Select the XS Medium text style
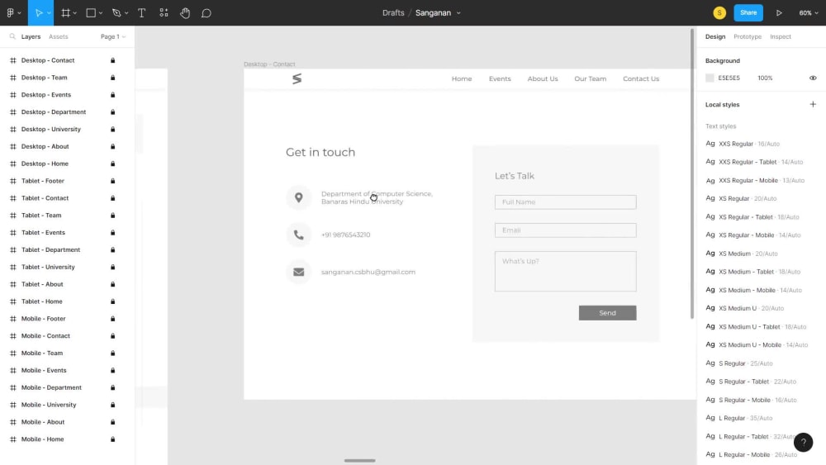This screenshot has width=826, height=465. point(741,254)
